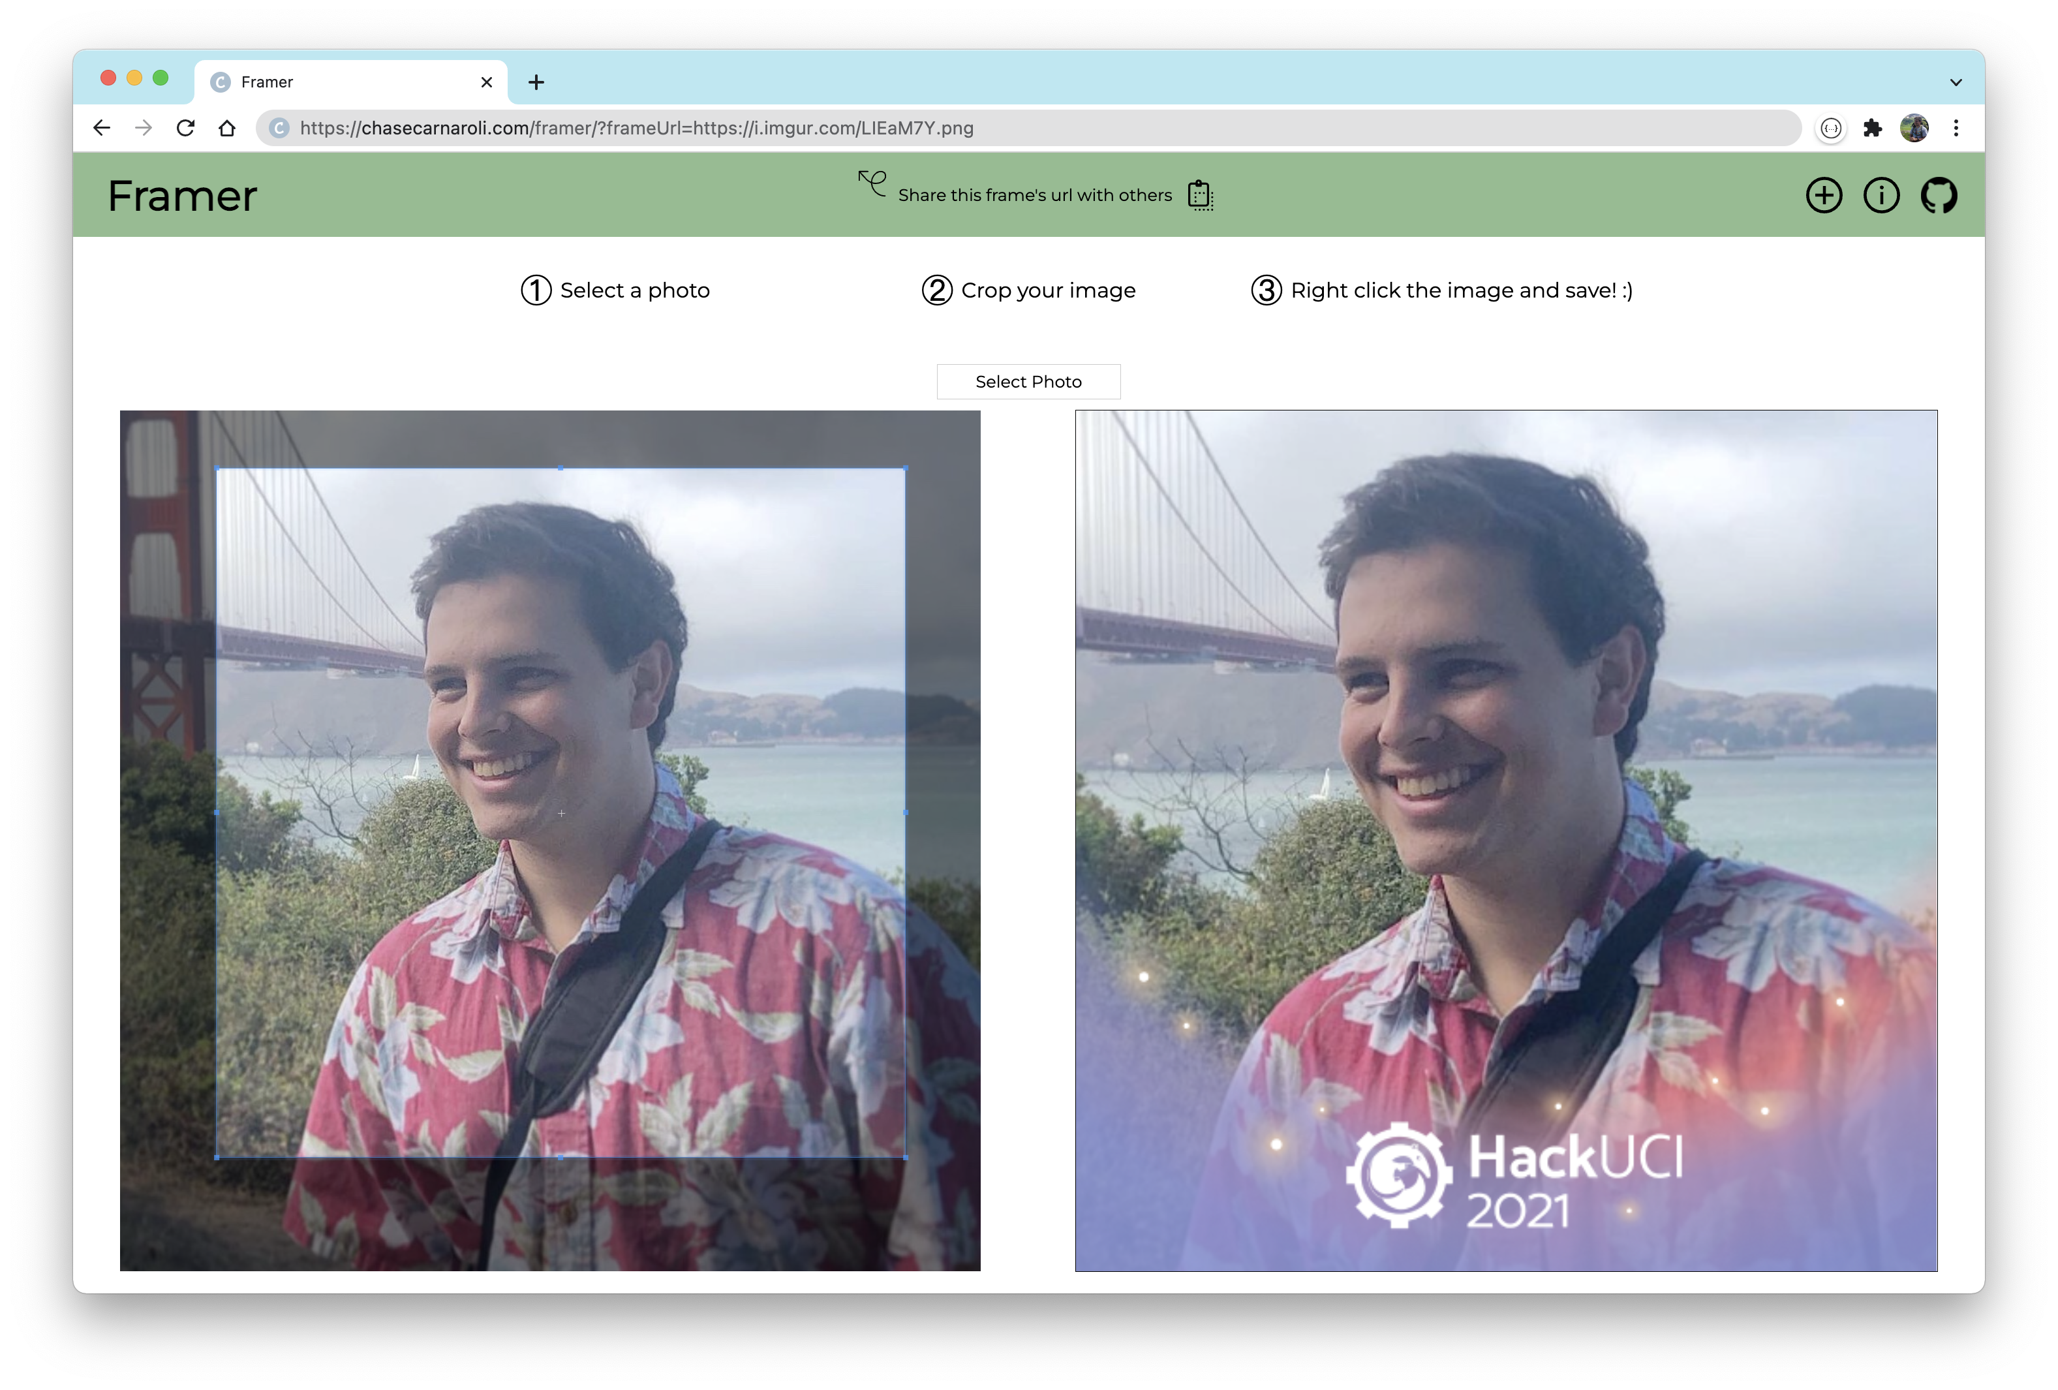
Task: Click the browser reload icon
Action: point(185,127)
